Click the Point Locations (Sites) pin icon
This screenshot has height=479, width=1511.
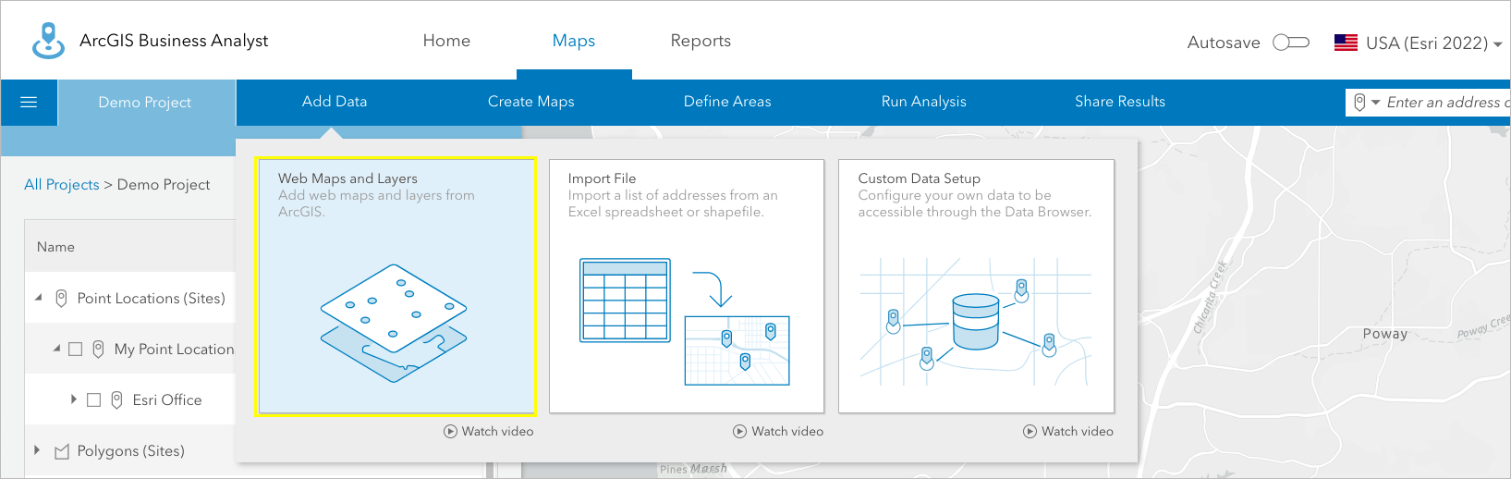61,298
